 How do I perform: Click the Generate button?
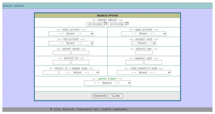pyautogui.click(x=99, y=96)
